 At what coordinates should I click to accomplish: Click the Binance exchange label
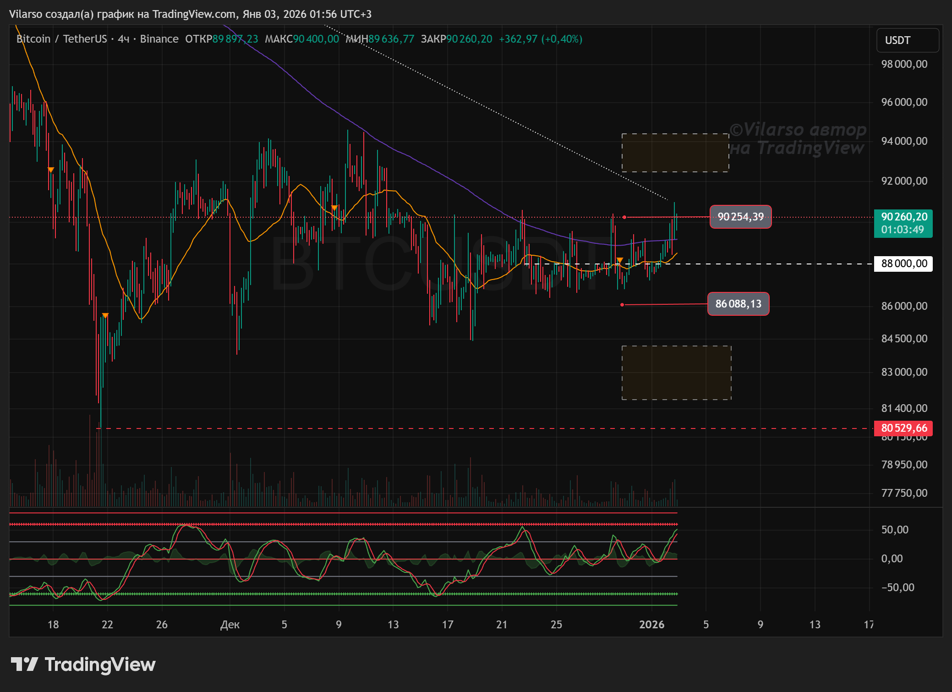tap(159, 39)
